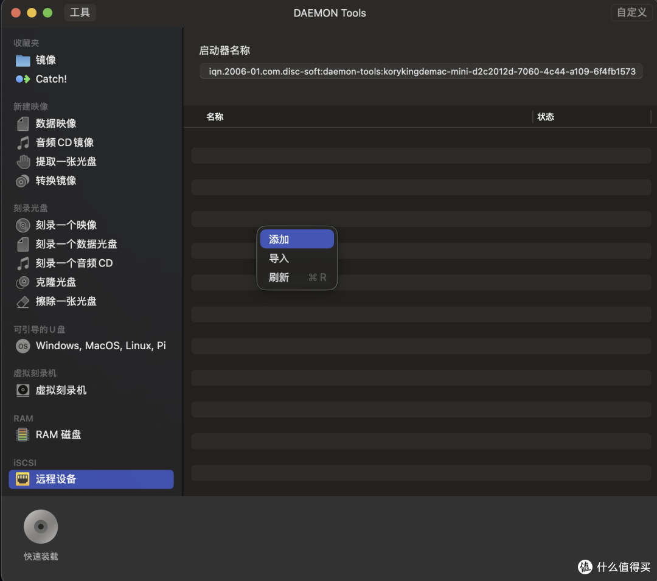Screen dimensions: 657x581
Task: Open the 虚拟刻录机 drive icon
Action: tap(23, 390)
